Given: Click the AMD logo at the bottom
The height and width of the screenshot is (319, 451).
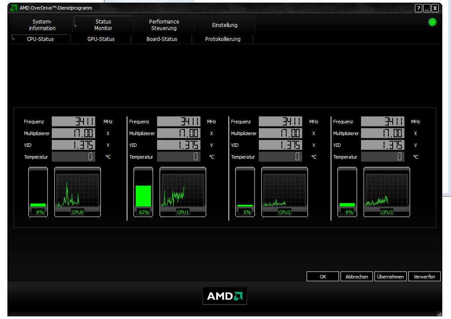Looking at the screenshot, I should click(x=225, y=296).
